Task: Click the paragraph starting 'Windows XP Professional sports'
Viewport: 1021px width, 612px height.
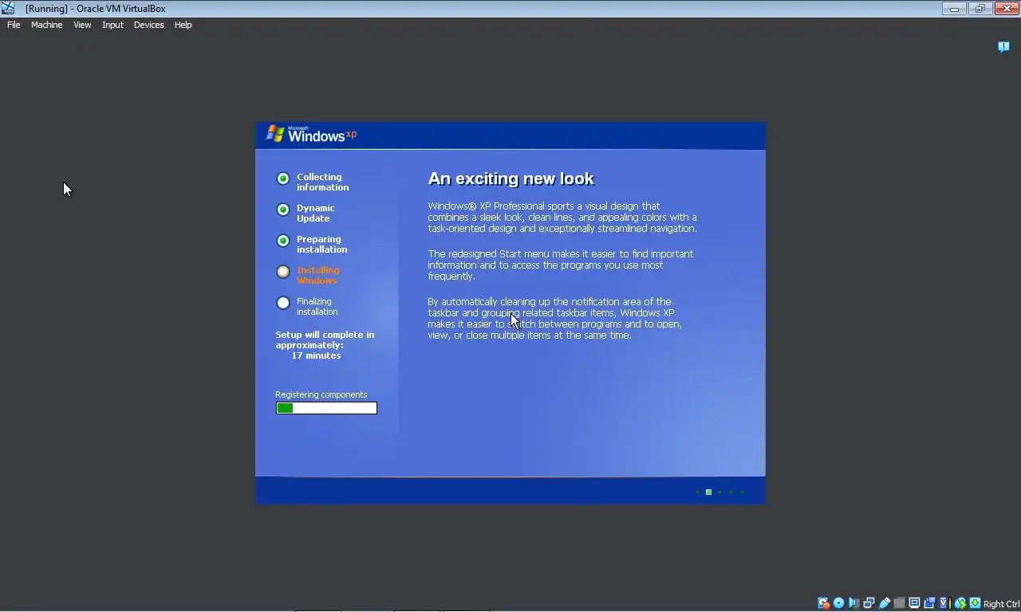Action: click(562, 218)
